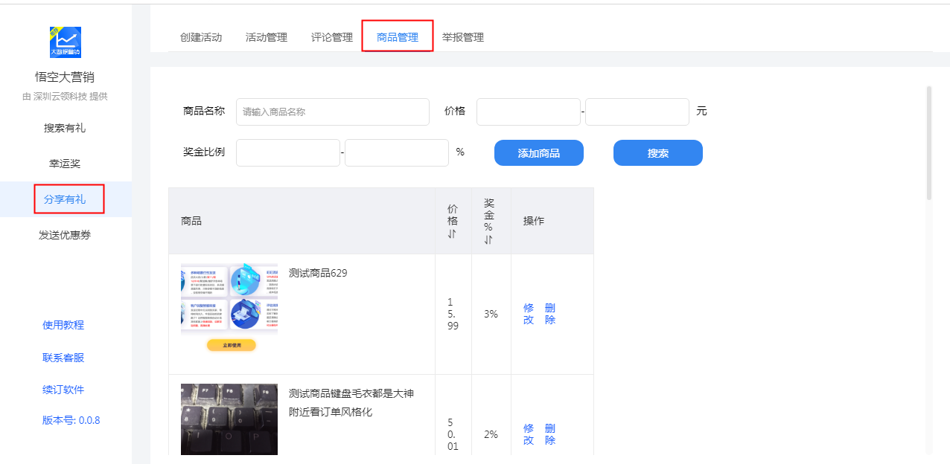Focus the maximum 奖金比例 input field

(x=397, y=152)
